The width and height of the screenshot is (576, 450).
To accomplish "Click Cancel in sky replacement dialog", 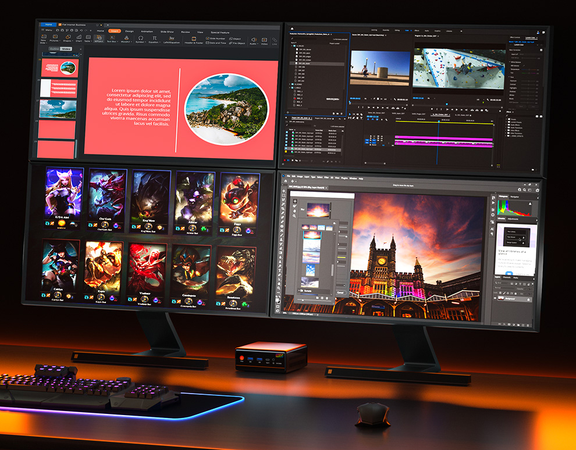I will (x=340, y=292).
